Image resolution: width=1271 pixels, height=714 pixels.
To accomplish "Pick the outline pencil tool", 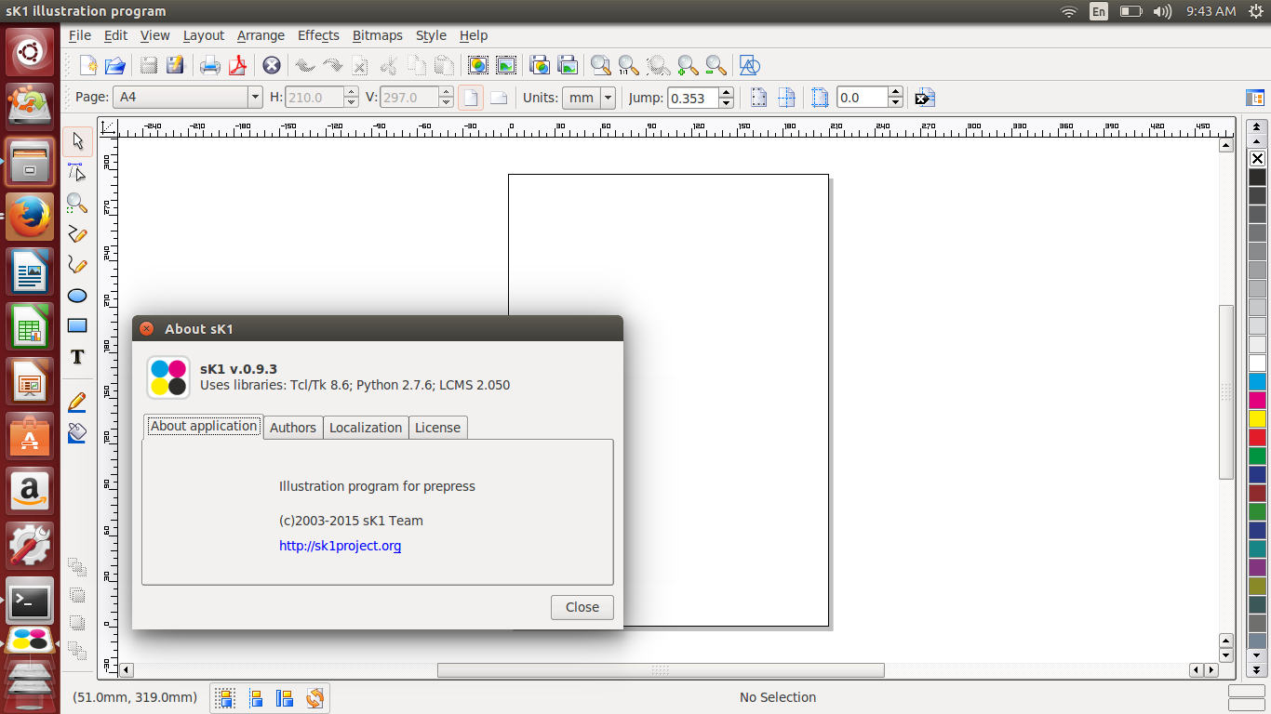I will [x=77, y=402].
